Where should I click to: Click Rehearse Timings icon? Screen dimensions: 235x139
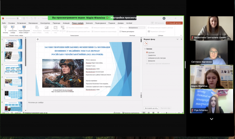coord(55,28)
